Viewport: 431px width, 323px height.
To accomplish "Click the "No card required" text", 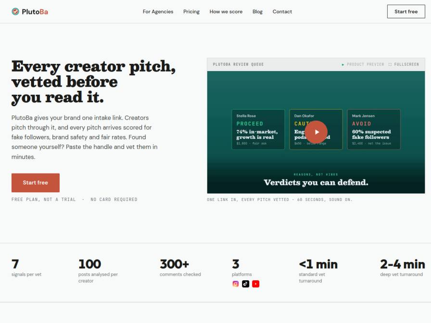I will [x=114, y=199].
